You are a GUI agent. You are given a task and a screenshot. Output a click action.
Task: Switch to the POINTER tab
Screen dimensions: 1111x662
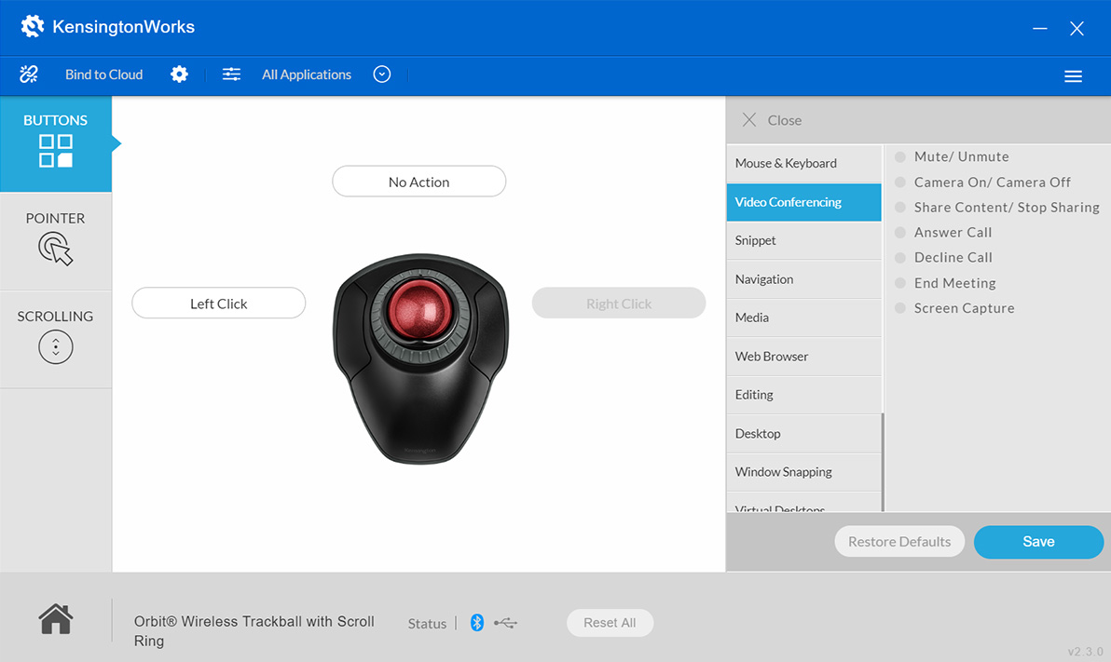55,241
